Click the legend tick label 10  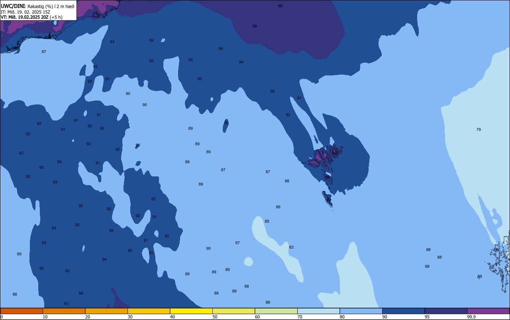45,317
